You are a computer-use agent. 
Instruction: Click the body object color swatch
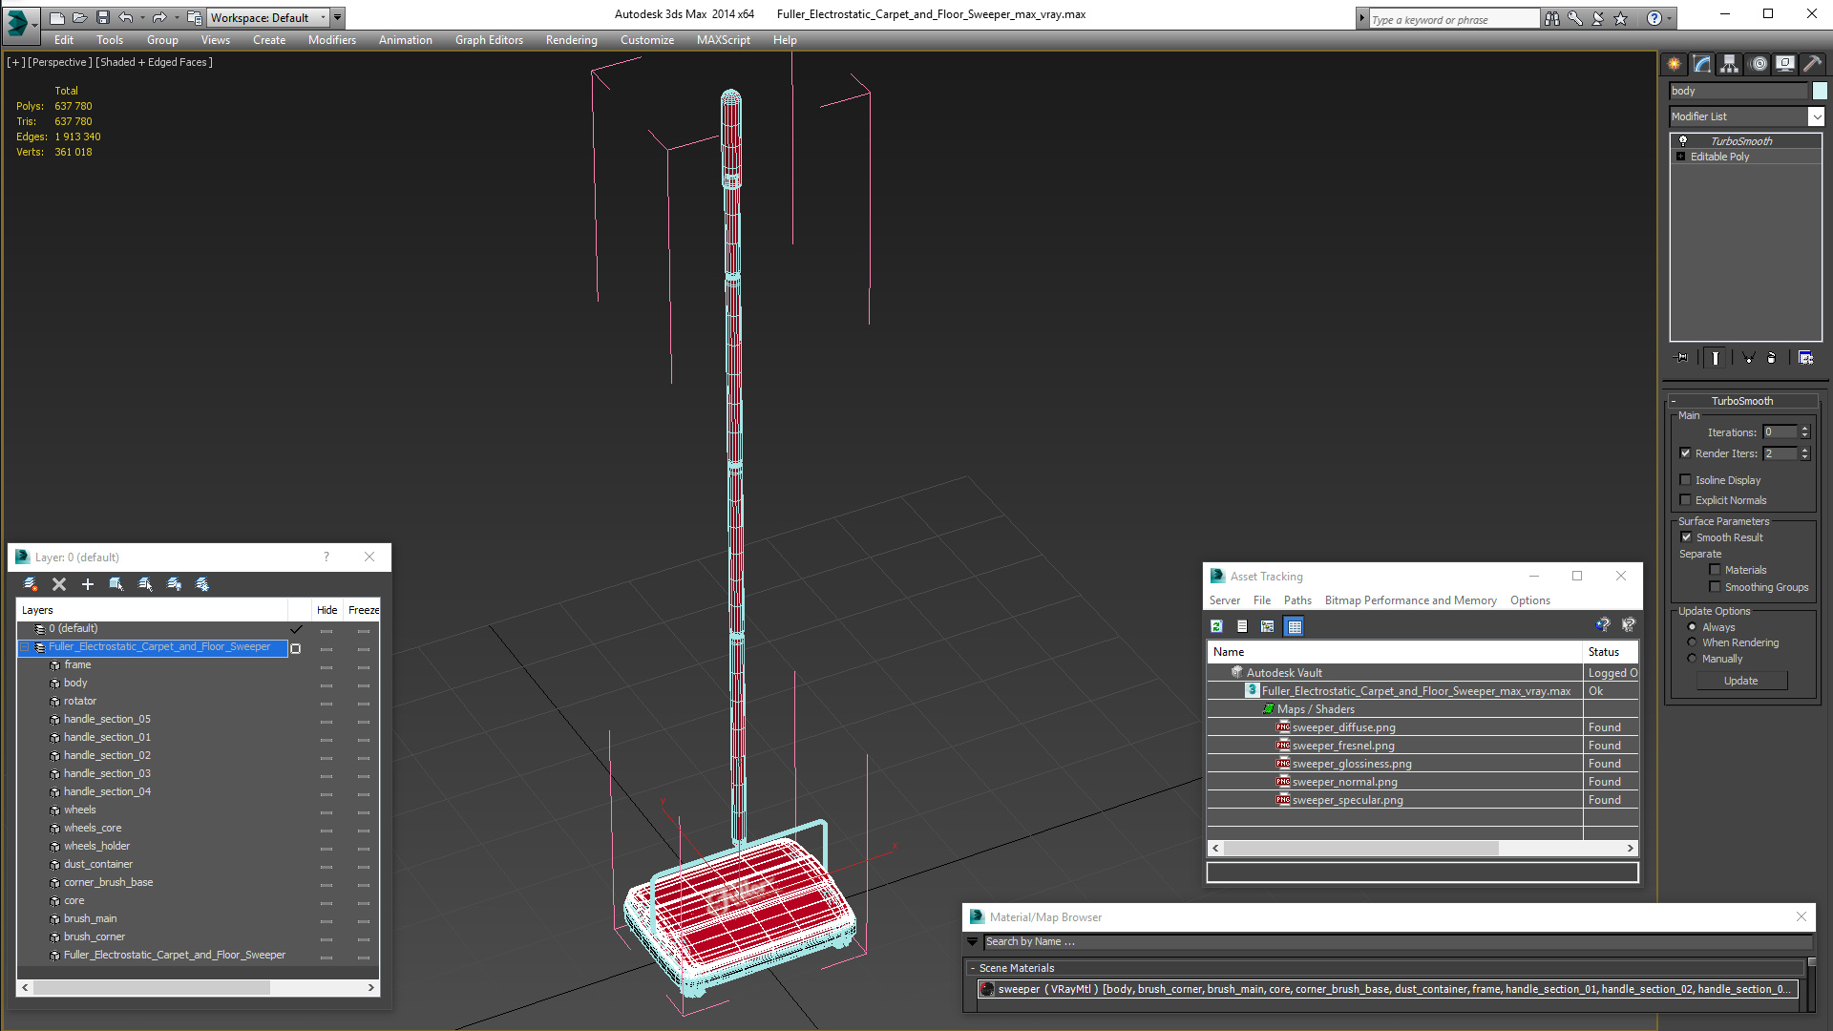pyautogui.click(x=1820, y=91)
